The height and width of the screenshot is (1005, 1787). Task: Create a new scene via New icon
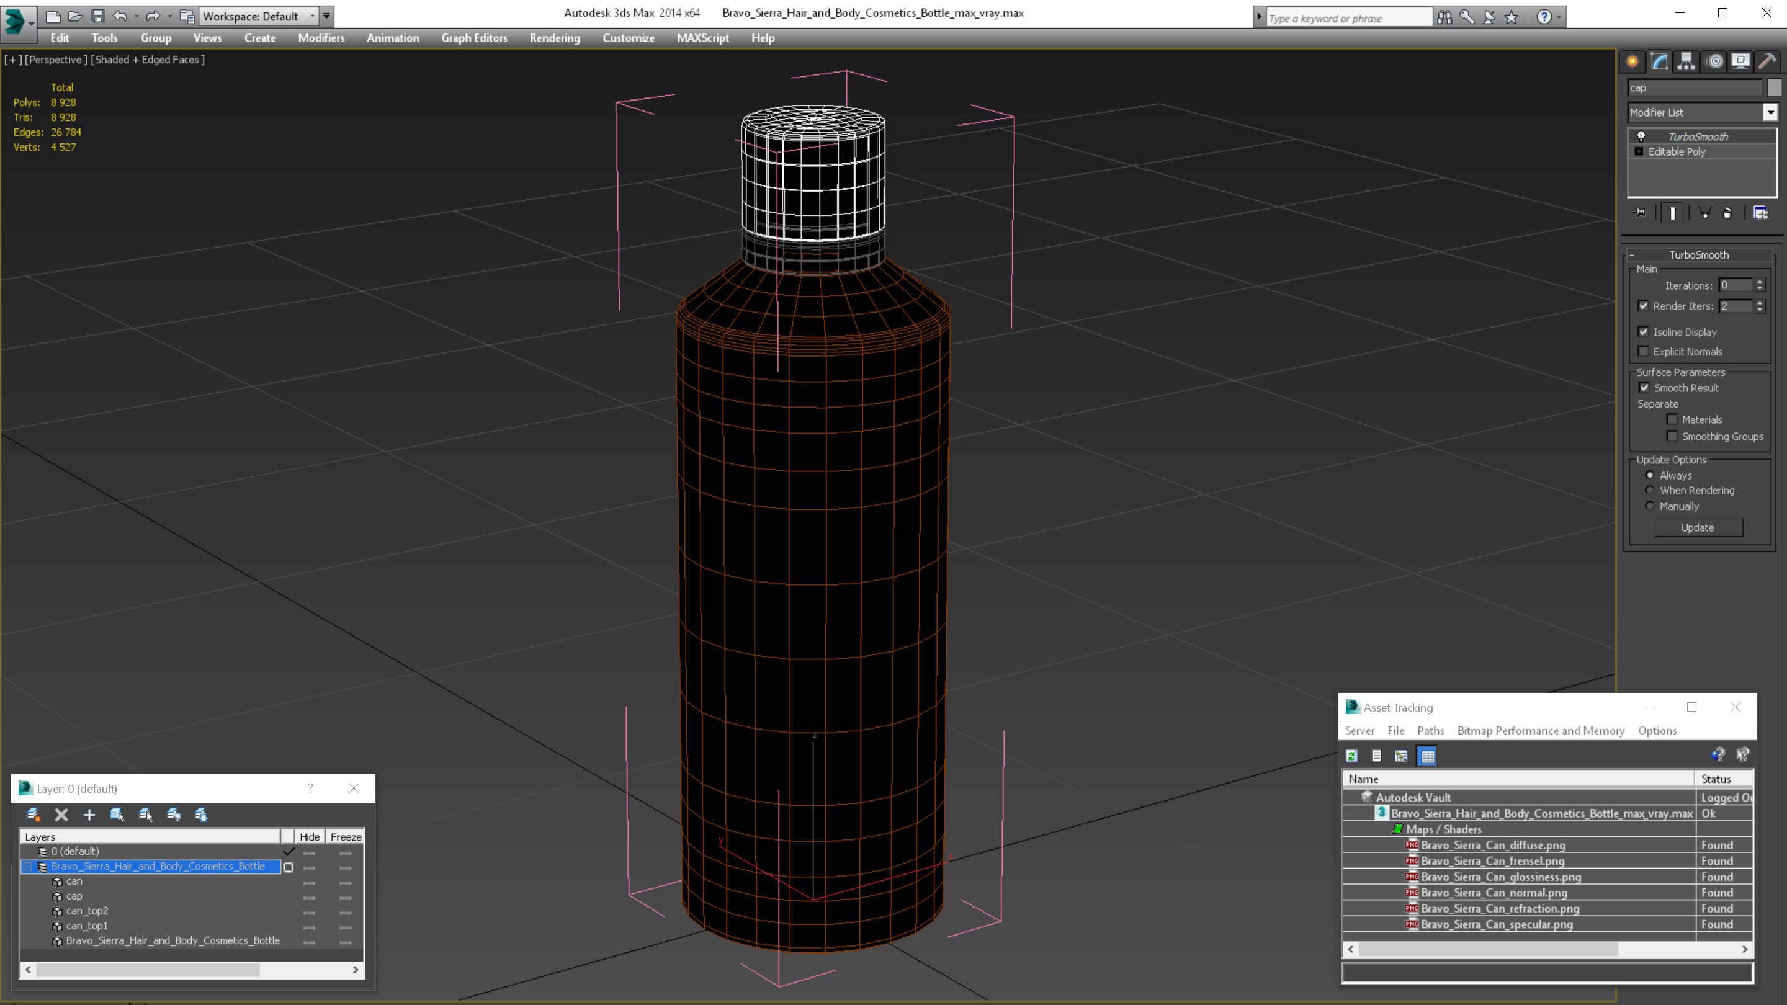point(53,16)
